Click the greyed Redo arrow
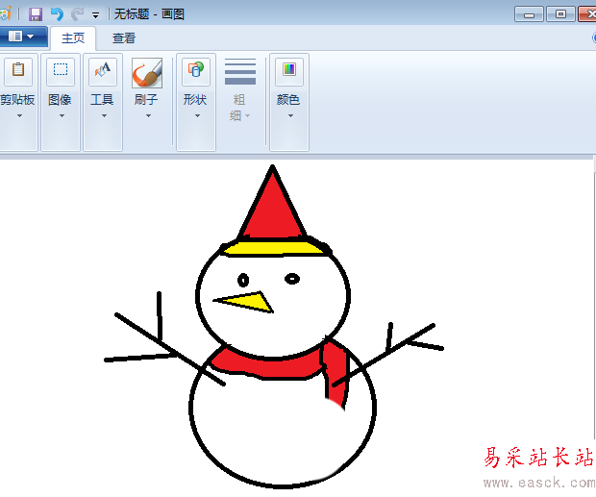Image resolution: width=596 pixels, height=497 pixels. coord(77,14)
